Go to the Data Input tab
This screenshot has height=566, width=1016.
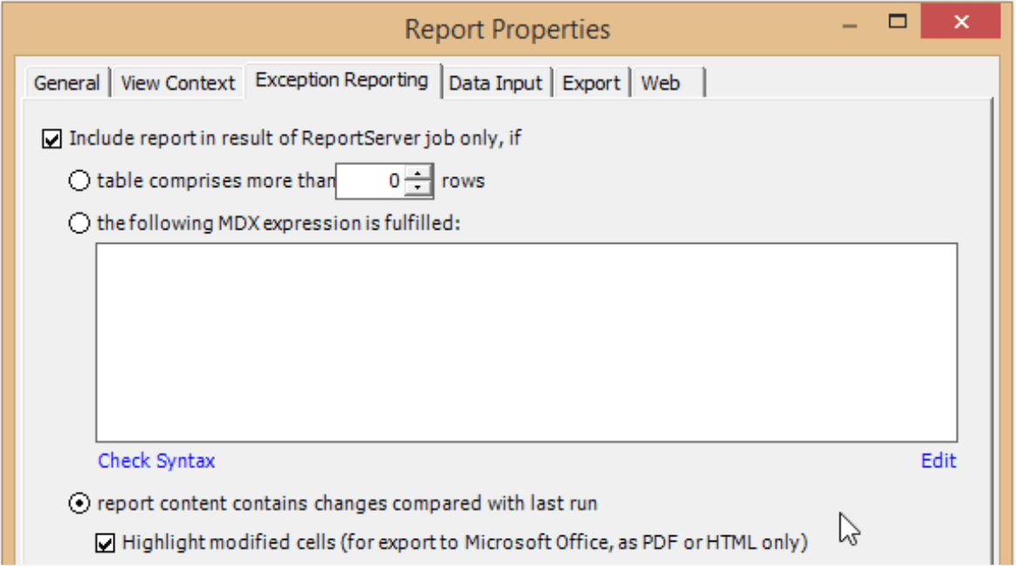click(495, 83)
